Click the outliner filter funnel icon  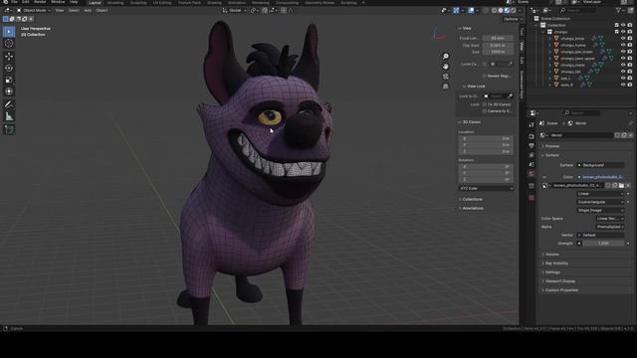(618, 10)
